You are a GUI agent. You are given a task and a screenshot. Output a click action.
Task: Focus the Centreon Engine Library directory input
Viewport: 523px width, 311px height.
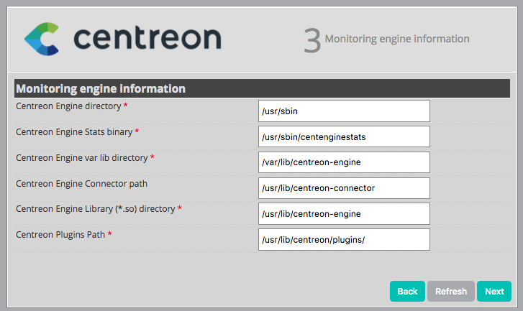pos(344,214)
